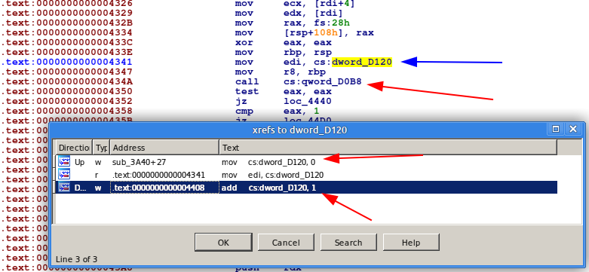Click address .text:000000000000434A line
The height and width of the screenshot is (272, 589).
pyautogui.click(x=66, y=81)
